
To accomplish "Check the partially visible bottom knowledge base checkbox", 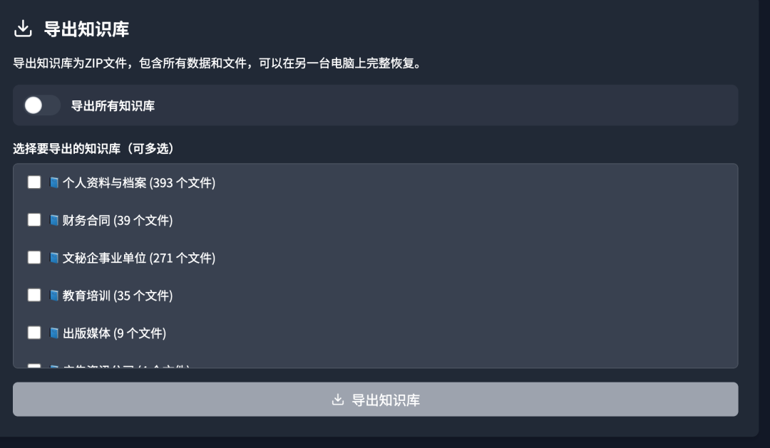I will (34, 366).
